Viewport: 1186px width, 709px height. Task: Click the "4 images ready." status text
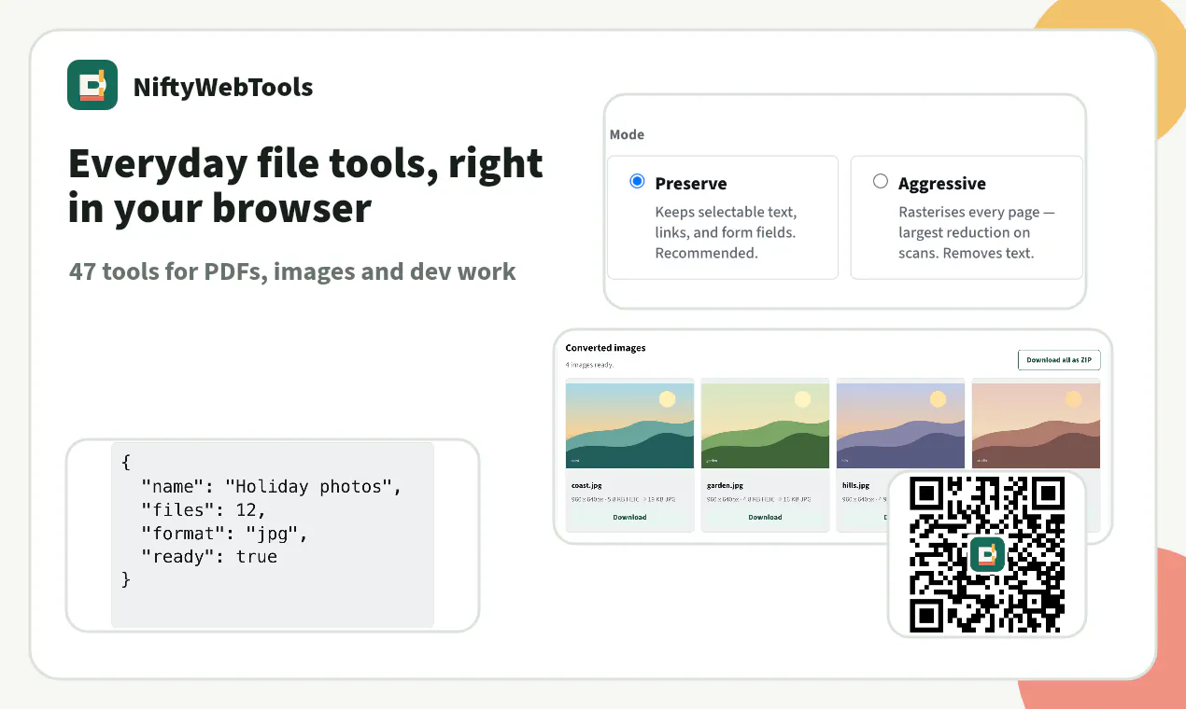coord(589,365)
